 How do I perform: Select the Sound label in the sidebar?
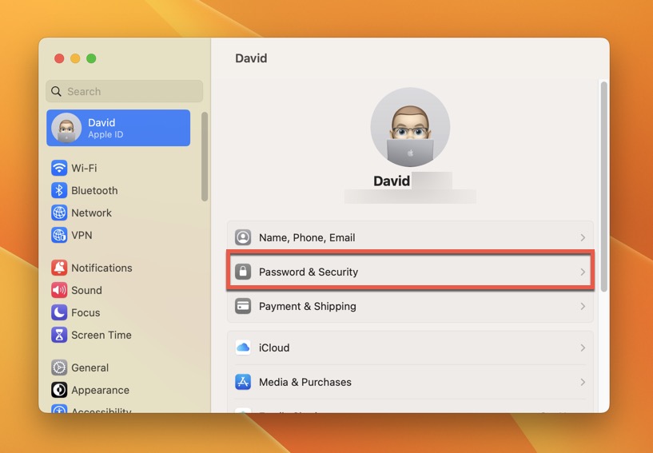(86, 290)
